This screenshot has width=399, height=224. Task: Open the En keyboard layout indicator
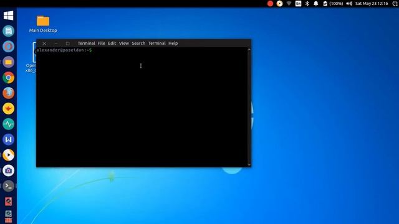pos(298,3)
